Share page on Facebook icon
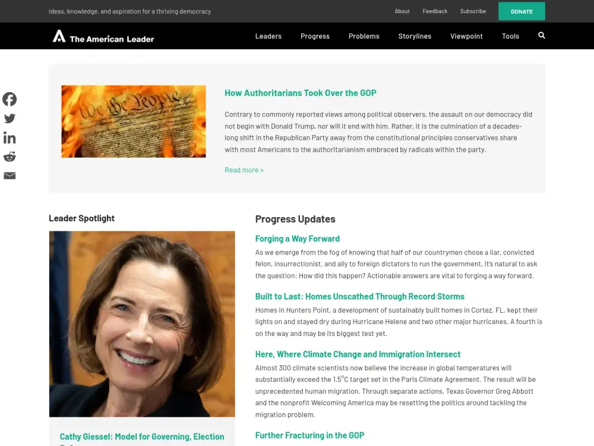Screen dimensions: 594x446 coord(10,99)
